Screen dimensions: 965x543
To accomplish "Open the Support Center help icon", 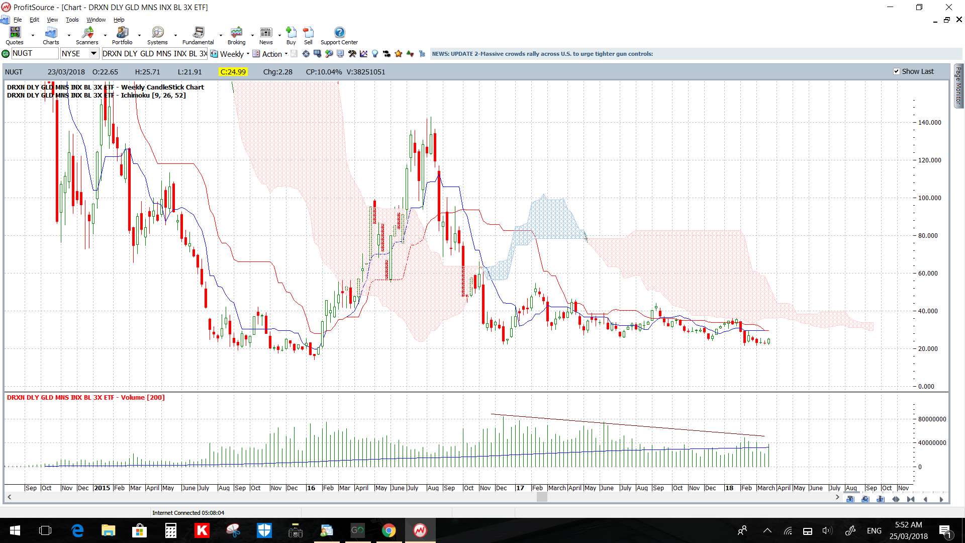I will [x=339, y=36].
